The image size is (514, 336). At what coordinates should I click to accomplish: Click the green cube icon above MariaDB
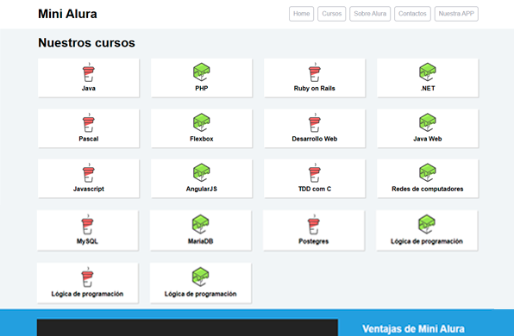(x=200, y=224)
